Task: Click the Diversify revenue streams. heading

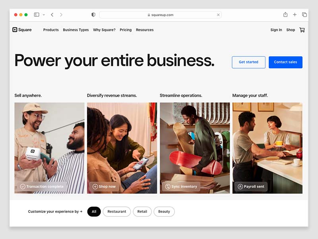Action: pyautogui.click(x=112, y=95)
